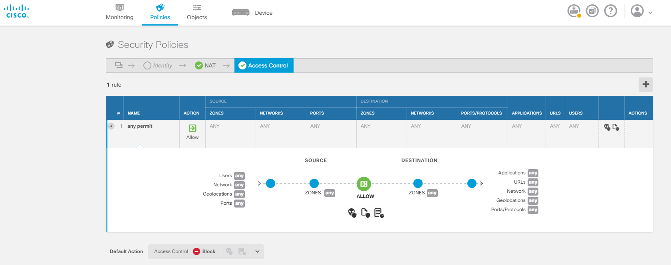Select the Identity policy step
The height and width of the screenshot is (265, 671).
tap(158, 65)
